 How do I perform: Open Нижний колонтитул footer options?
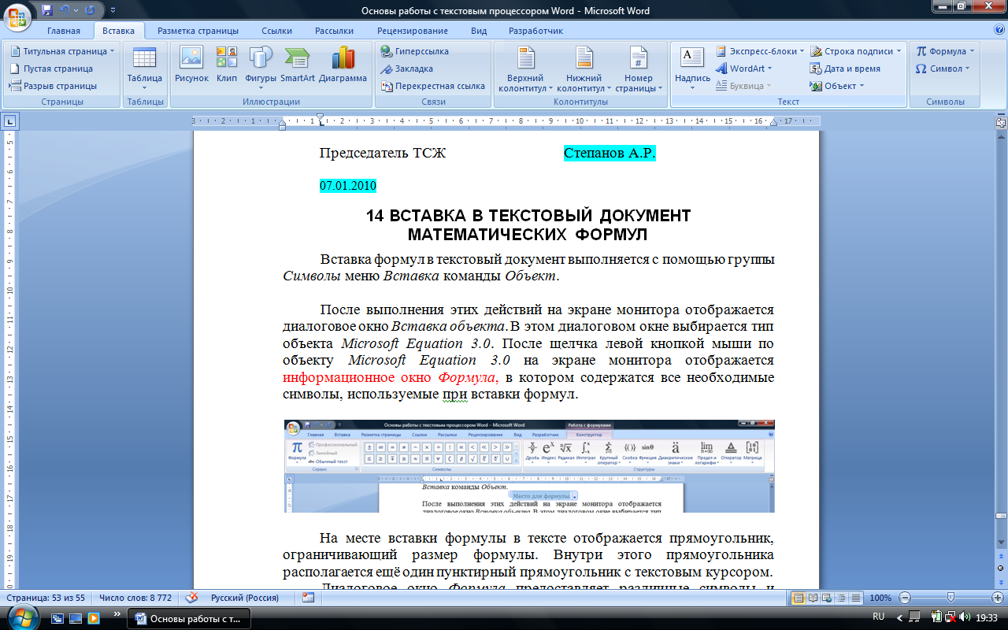point(584,69)
